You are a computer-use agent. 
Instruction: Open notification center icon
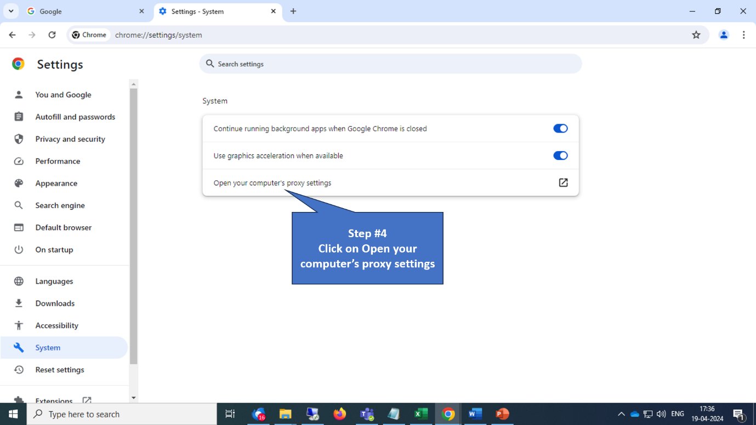click(738, 414)
